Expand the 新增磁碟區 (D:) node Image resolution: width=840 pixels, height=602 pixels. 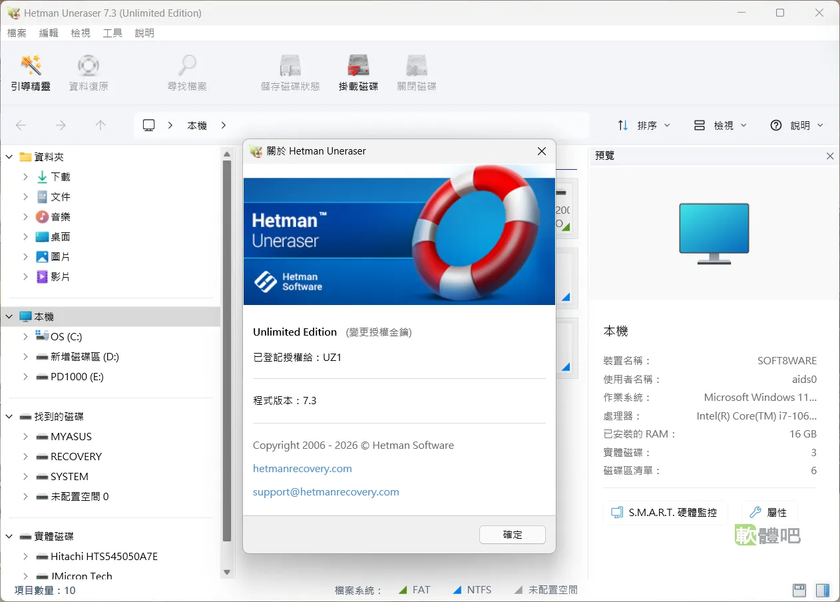coord(25,357)
